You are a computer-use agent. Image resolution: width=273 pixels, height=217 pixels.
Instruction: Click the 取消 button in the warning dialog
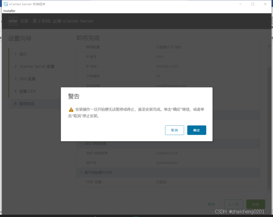175,130
